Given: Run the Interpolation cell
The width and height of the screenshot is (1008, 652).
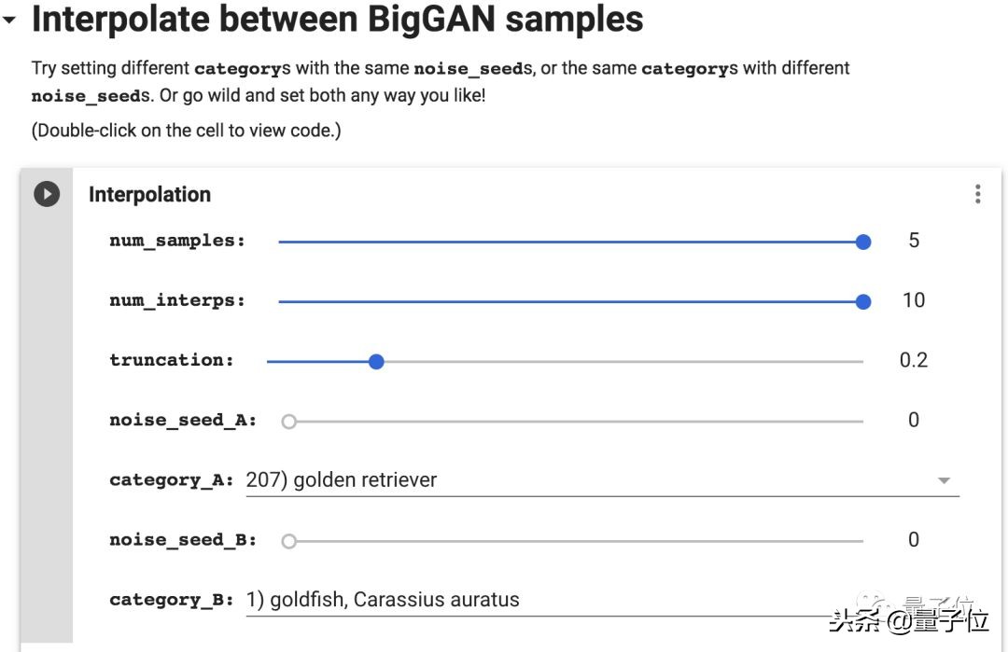Looking at the screenshot, I should [x=47, y=194].
